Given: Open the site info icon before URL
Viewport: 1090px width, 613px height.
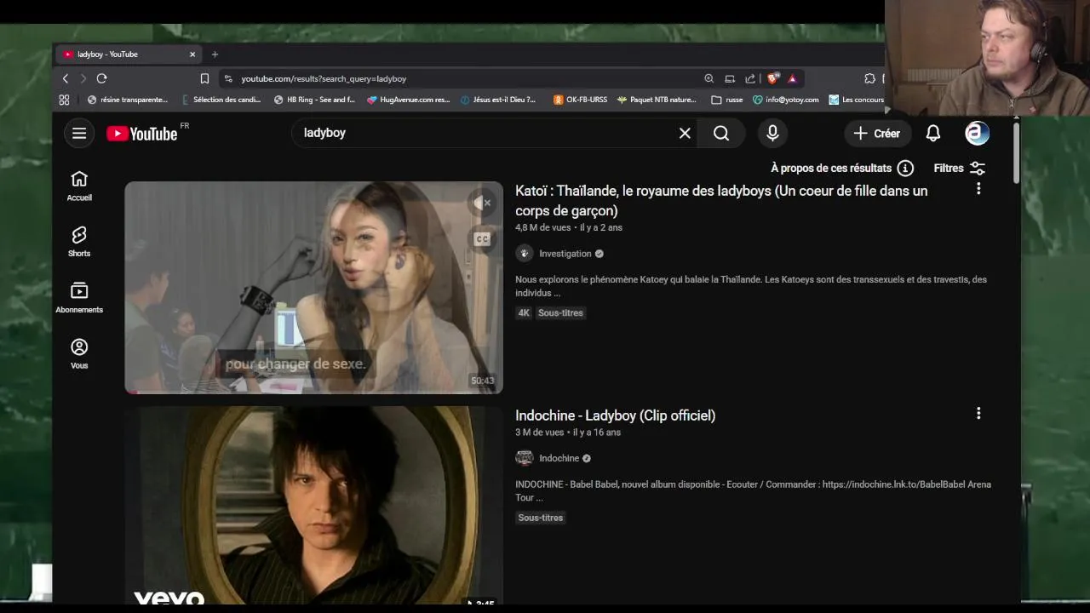Looking at the screenshot, I should [227, 78].
